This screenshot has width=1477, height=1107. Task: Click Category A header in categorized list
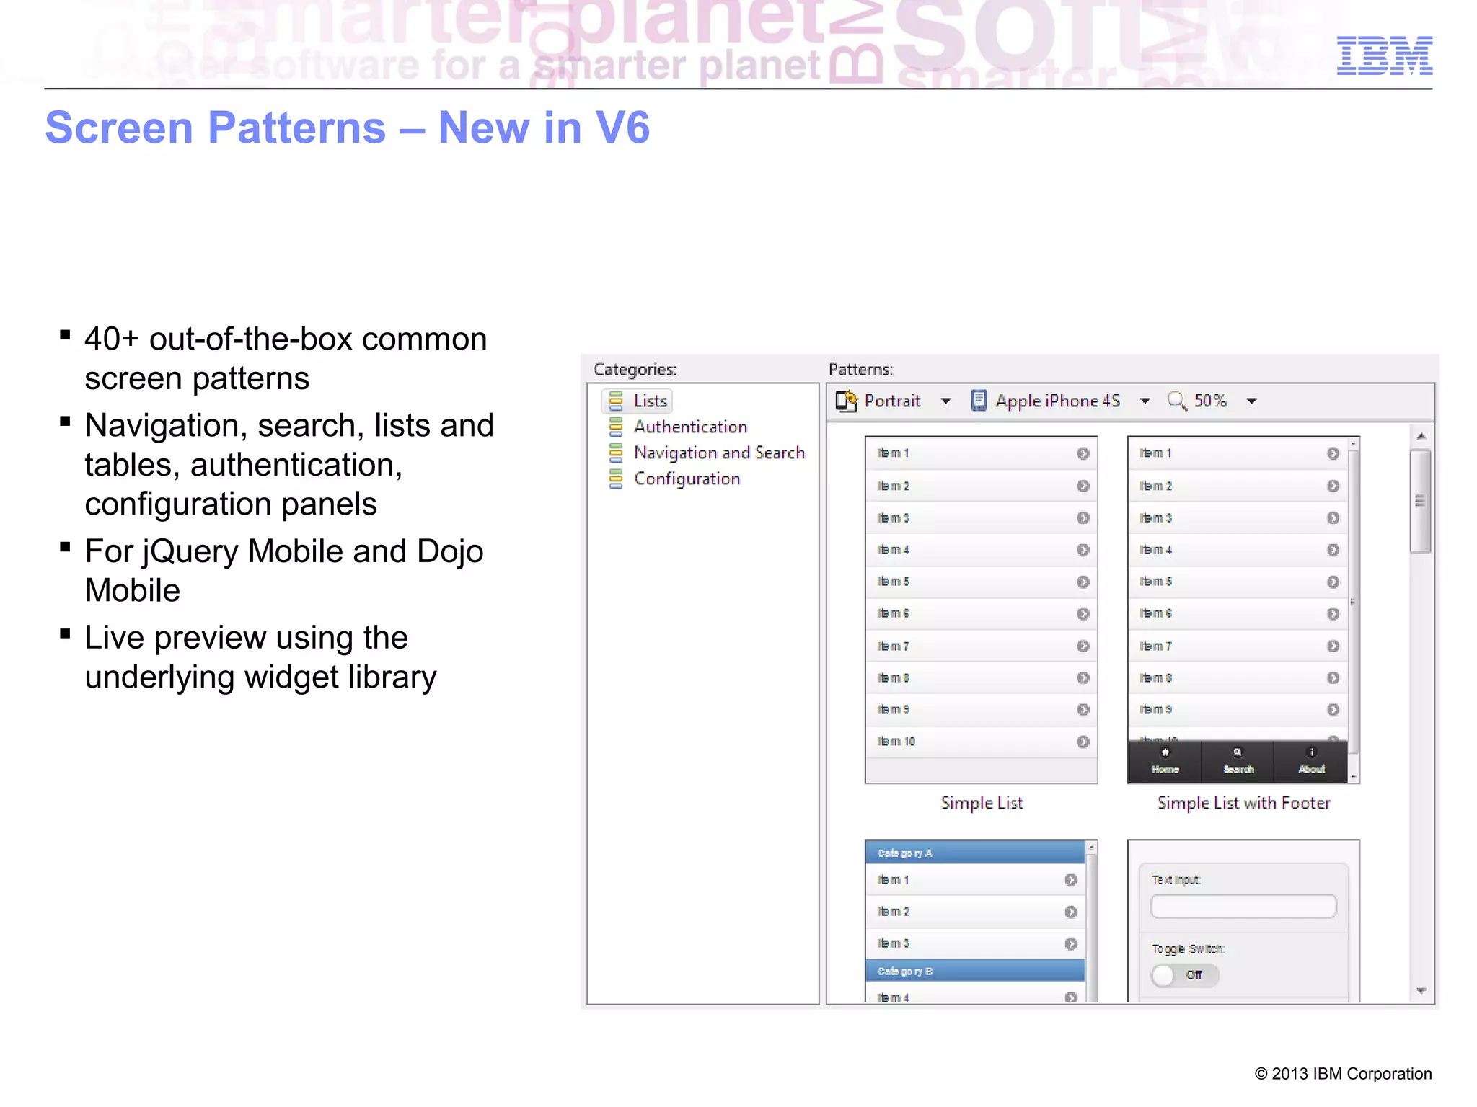(975, 853)
